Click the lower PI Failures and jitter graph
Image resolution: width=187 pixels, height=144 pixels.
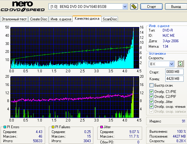tap(75, 97)
